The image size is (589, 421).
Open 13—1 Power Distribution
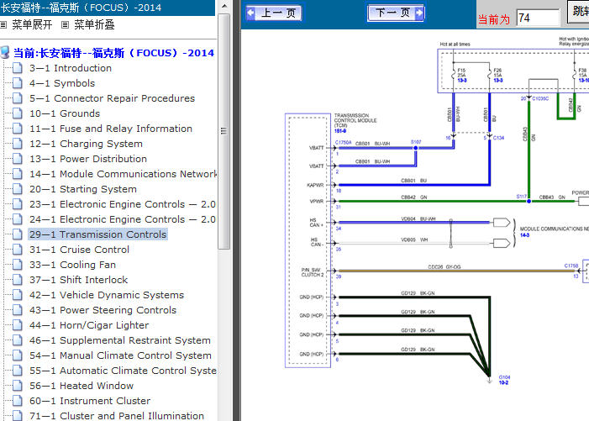pos(88,159)
